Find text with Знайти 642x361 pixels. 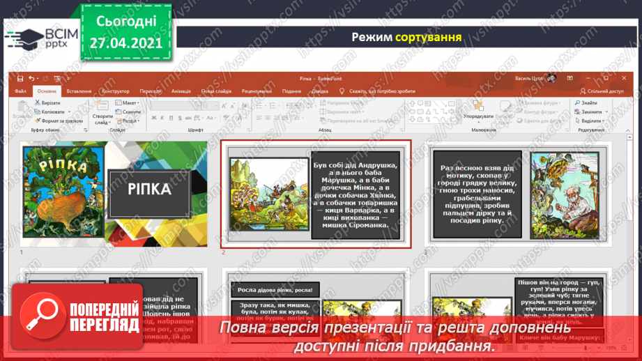[586, 102]
